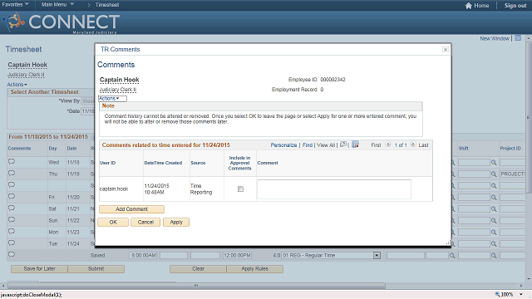Screen dimensions: 532x299
Task: Show previous row arrow in comments grid
Action: click(388, 145)
